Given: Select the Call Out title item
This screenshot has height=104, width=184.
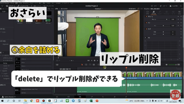Looking at the screenshot, I should 33,93.
